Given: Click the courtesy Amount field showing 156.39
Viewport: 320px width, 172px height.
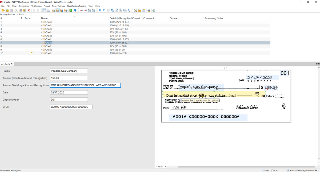Looking at the screenshot, I should [x=69, y=78].
